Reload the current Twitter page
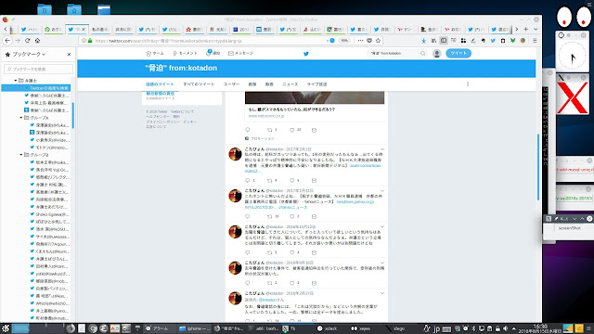 [27, 41]
